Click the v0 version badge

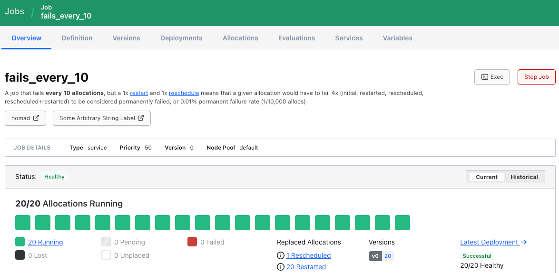coord(375,256)
